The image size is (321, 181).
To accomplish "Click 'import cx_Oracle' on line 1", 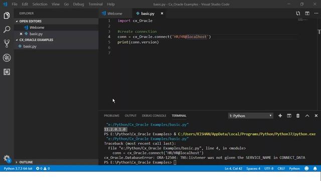I will click(x=135, y=21).
